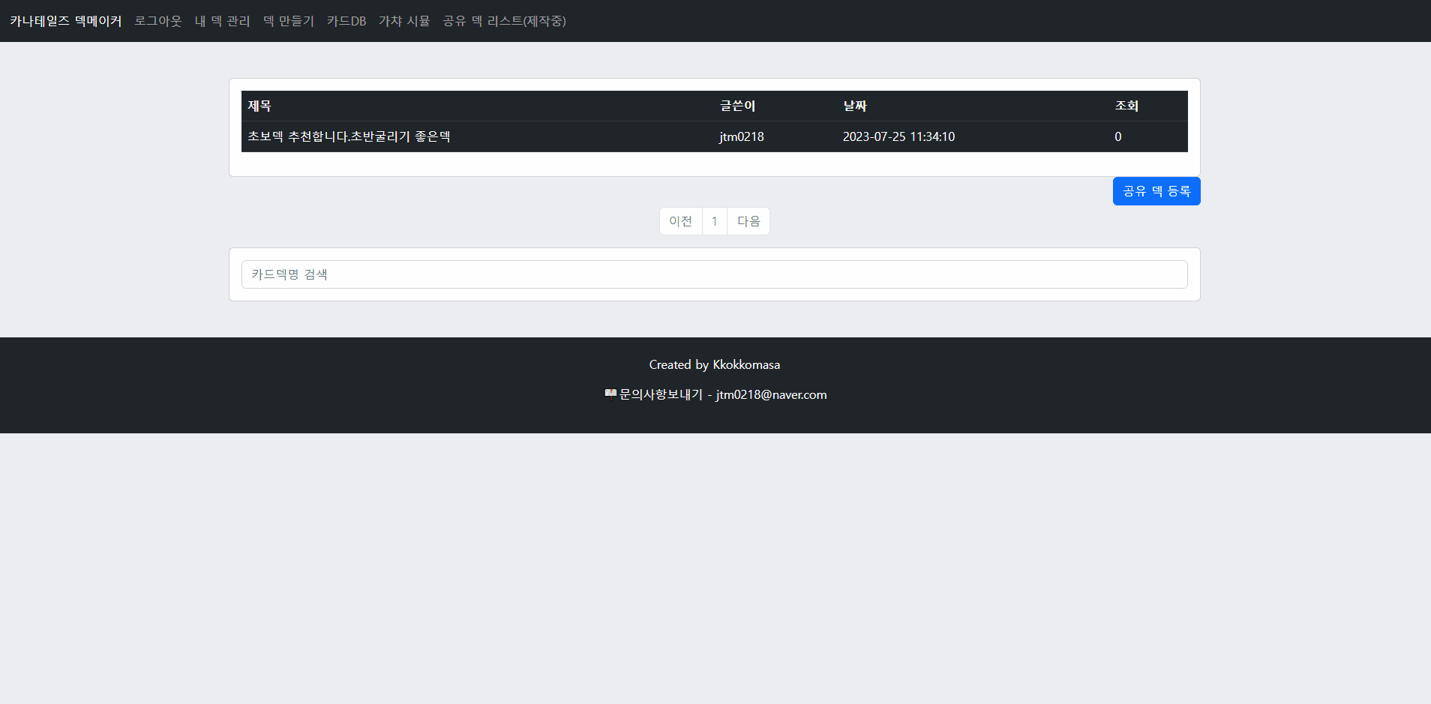Go to the 가챠 시뮬 page
Screen dimensions: 1431x704
click(404, 21)
